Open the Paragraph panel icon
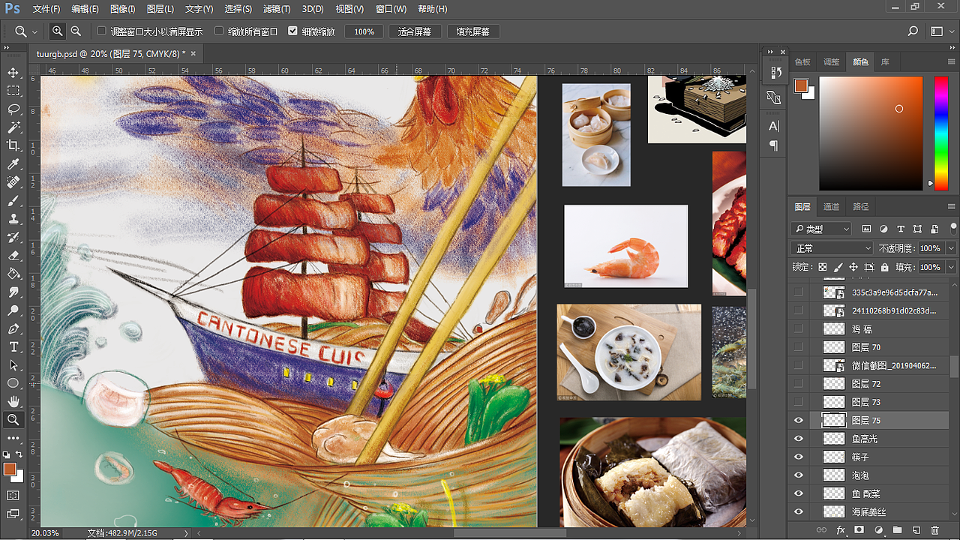The image size is (960, 540). 774,145
